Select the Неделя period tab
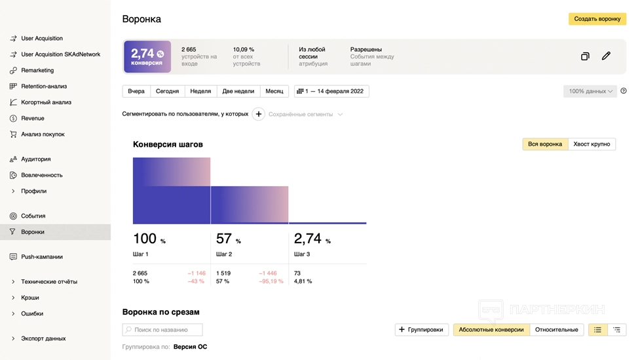Screen dimensions: 638x360 pyautogui.click(x=200, y=91)
